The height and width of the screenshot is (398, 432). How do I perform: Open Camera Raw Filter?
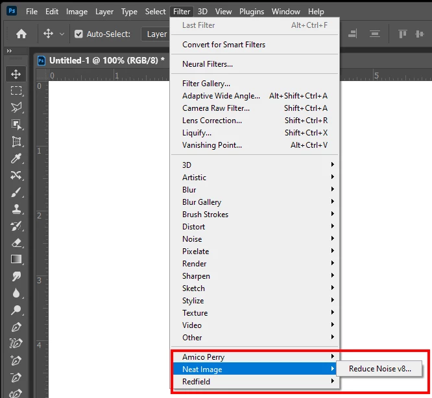pos(254,108)
